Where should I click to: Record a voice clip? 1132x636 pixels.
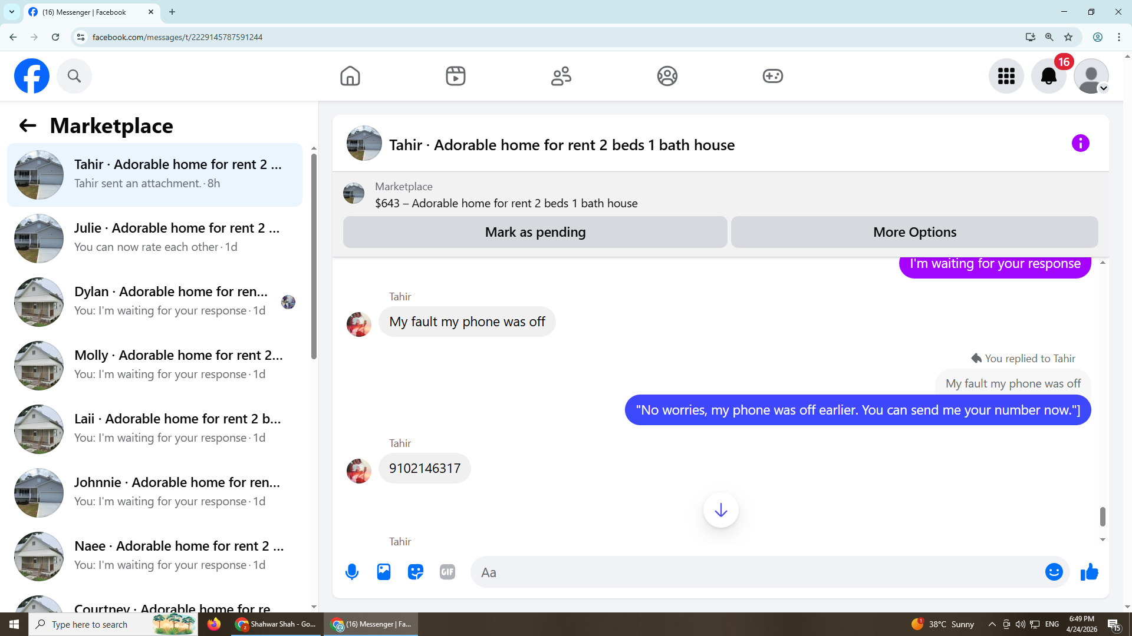[x=352, y=572]
